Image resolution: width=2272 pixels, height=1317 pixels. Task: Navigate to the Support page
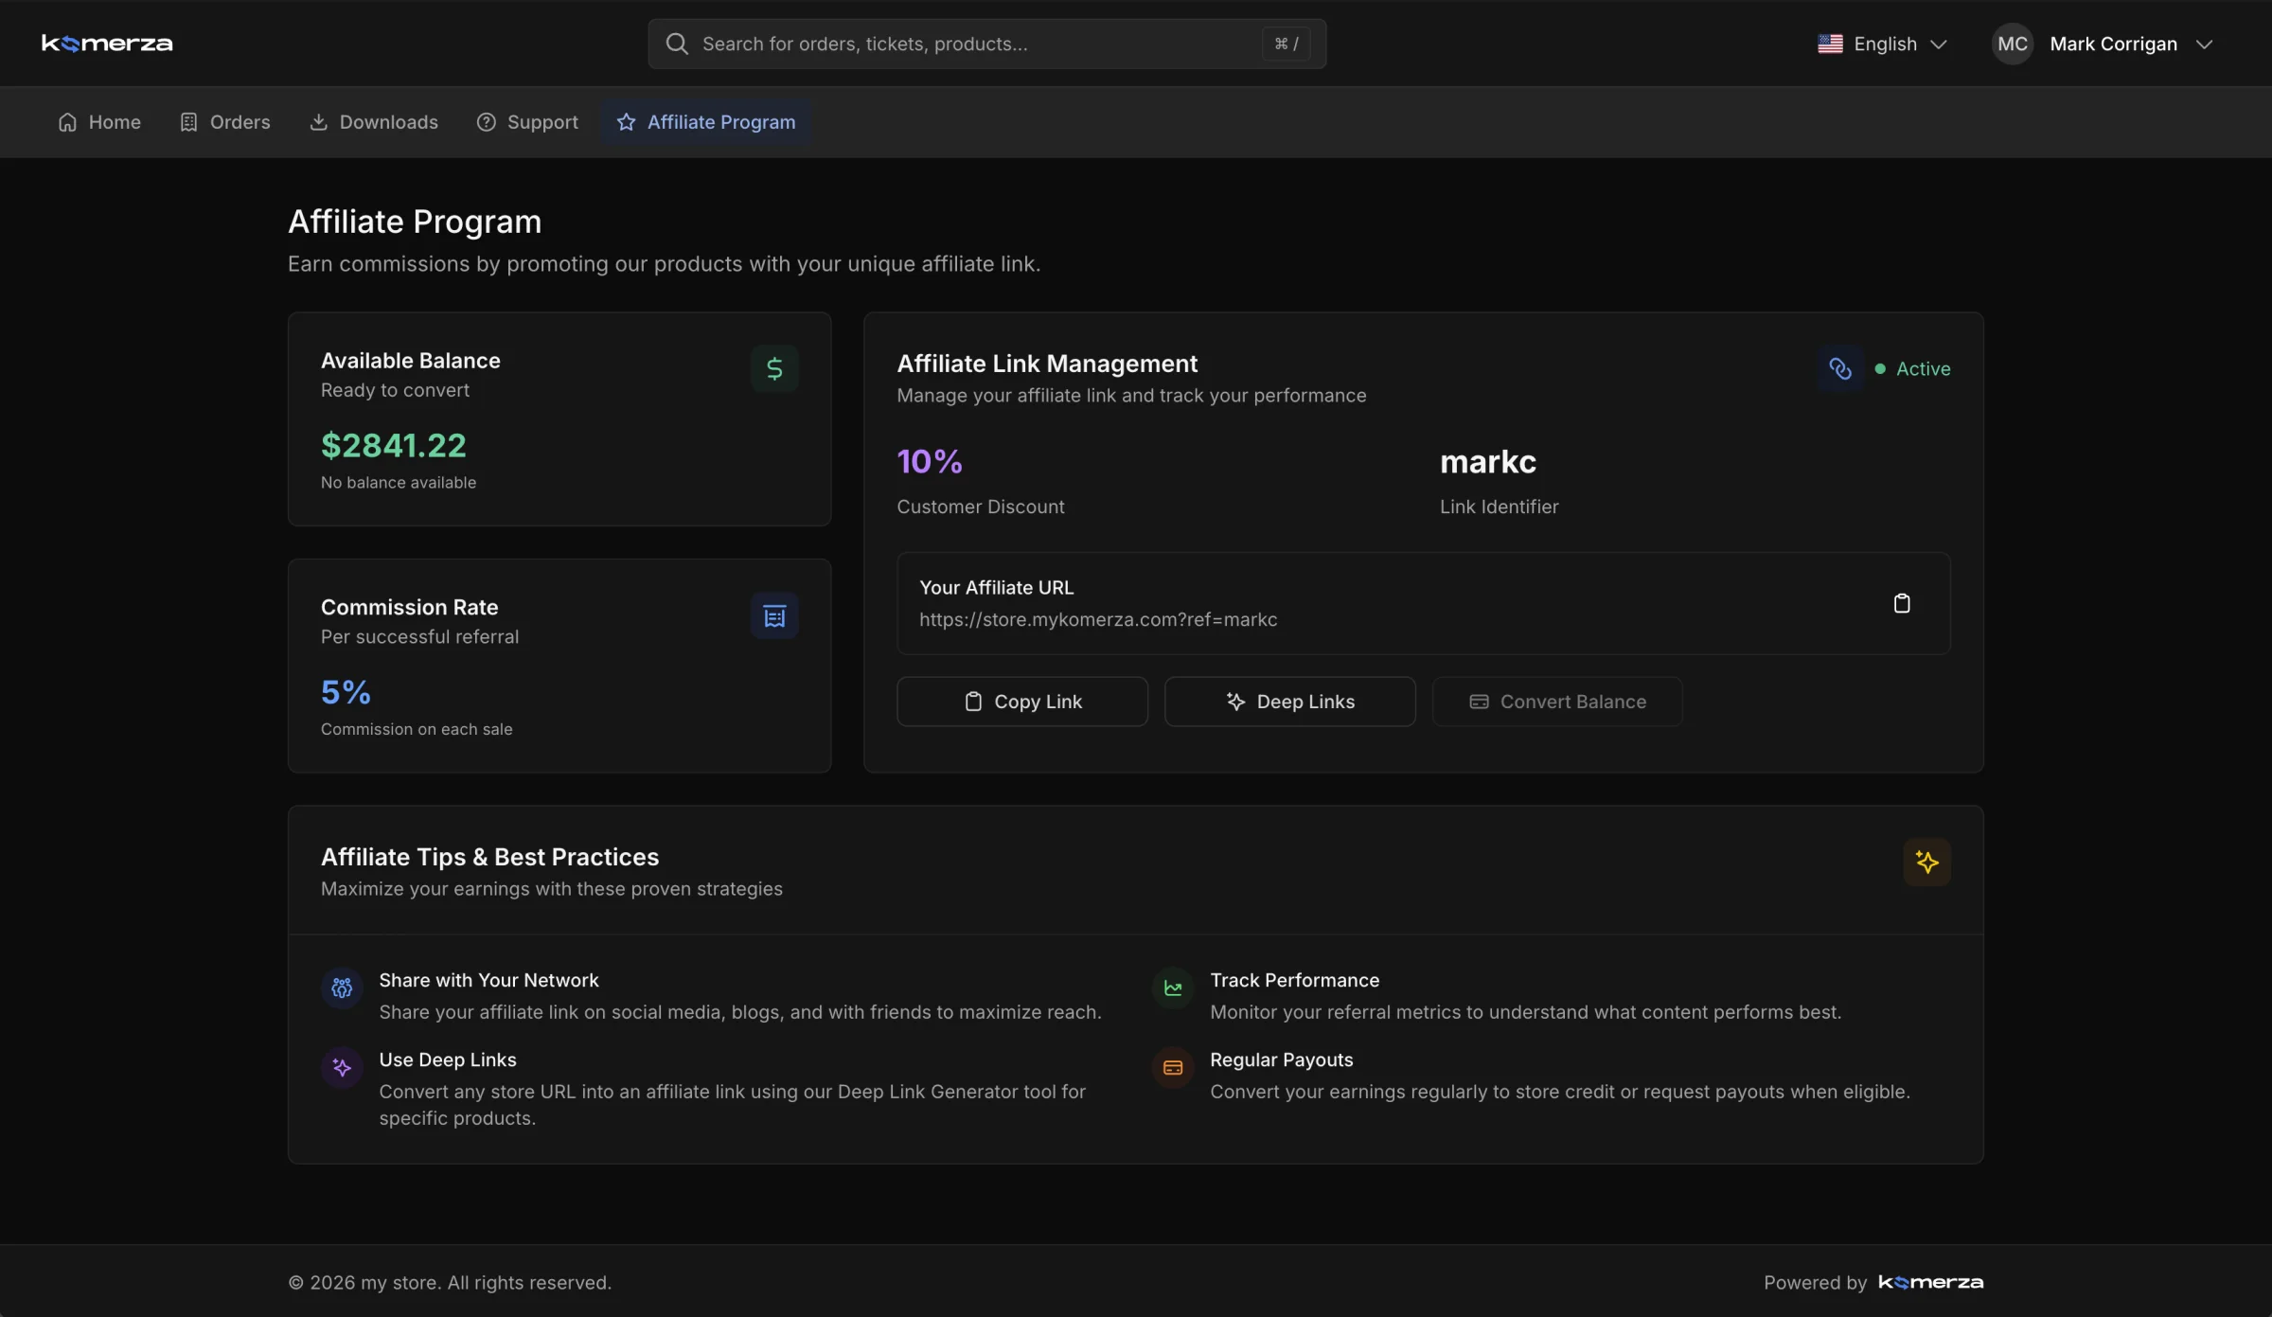526,121
